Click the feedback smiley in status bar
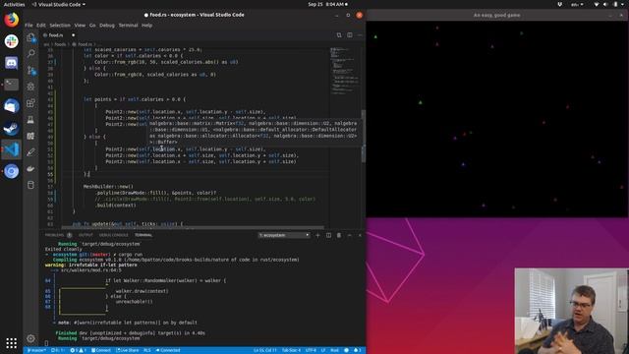The width and height of the screenshot is (629, 354). [346, 350]
